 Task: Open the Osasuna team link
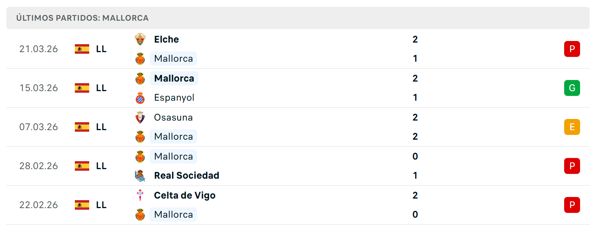(x=173, y=117)
